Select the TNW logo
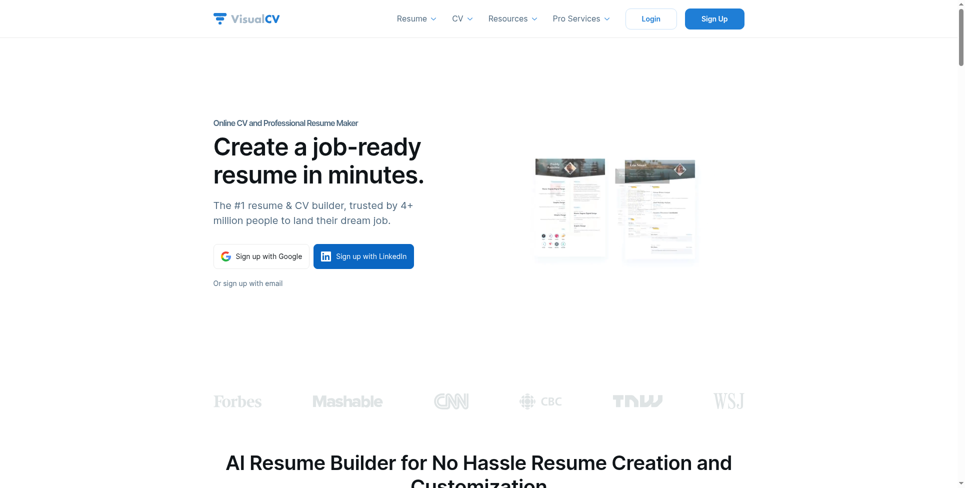 click(637, 401)
